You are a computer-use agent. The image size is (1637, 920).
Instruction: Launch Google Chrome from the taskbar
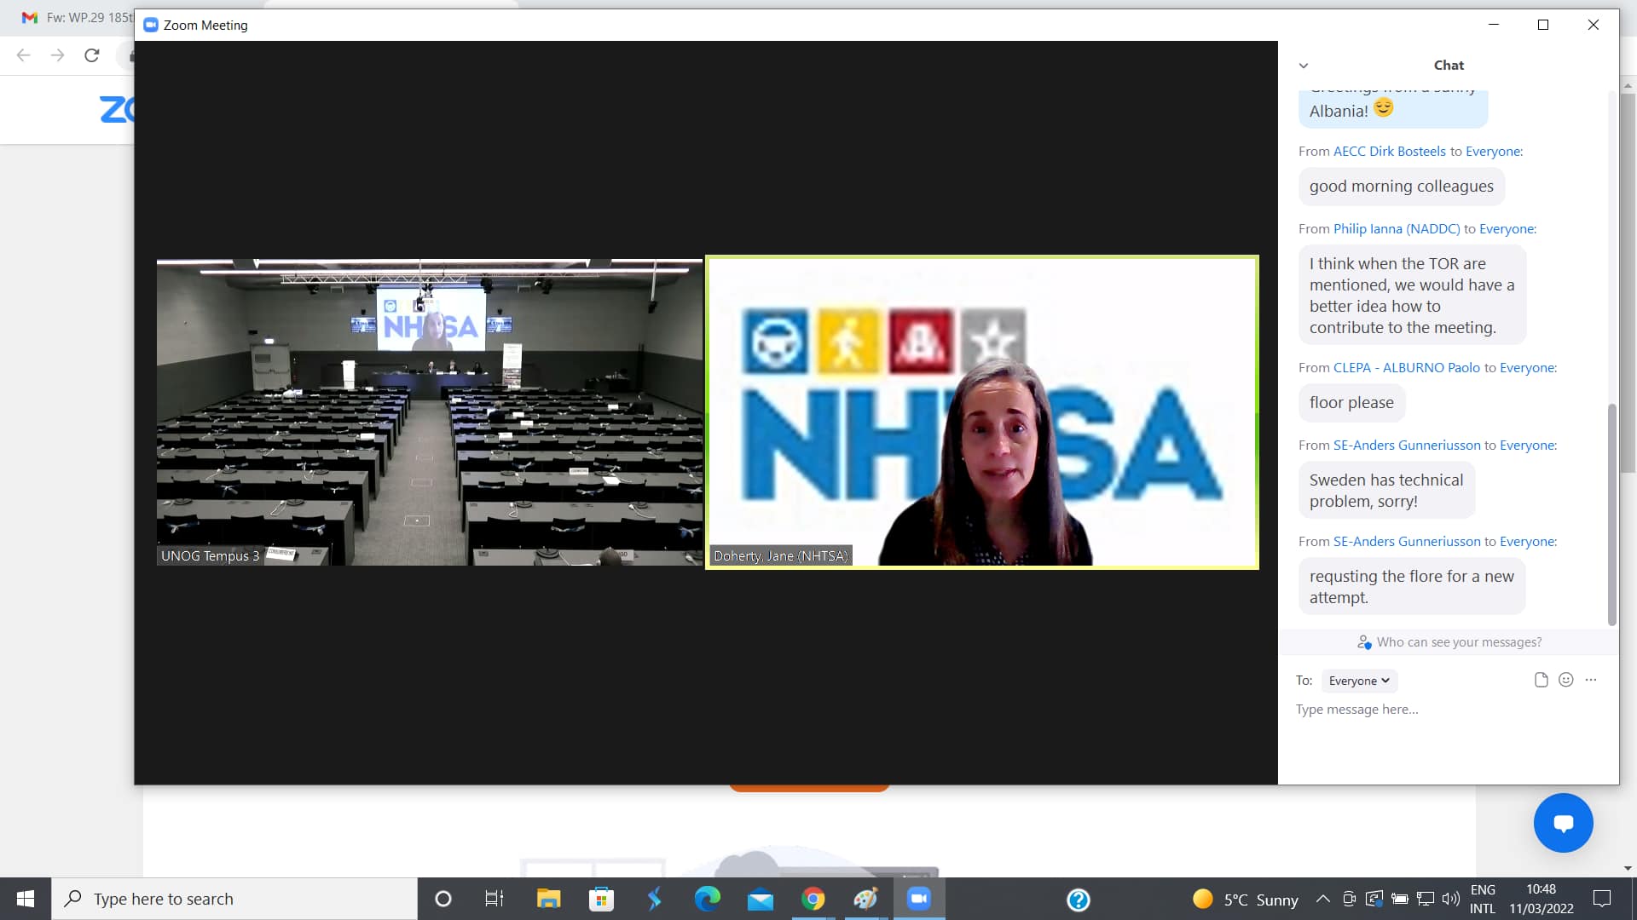pyautogui.click(x=813, y=899)
